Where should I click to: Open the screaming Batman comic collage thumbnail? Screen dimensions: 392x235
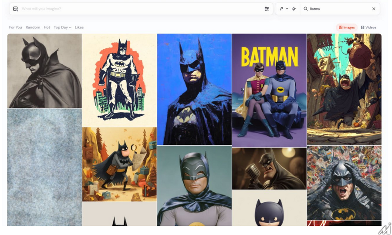pos(344,183)
